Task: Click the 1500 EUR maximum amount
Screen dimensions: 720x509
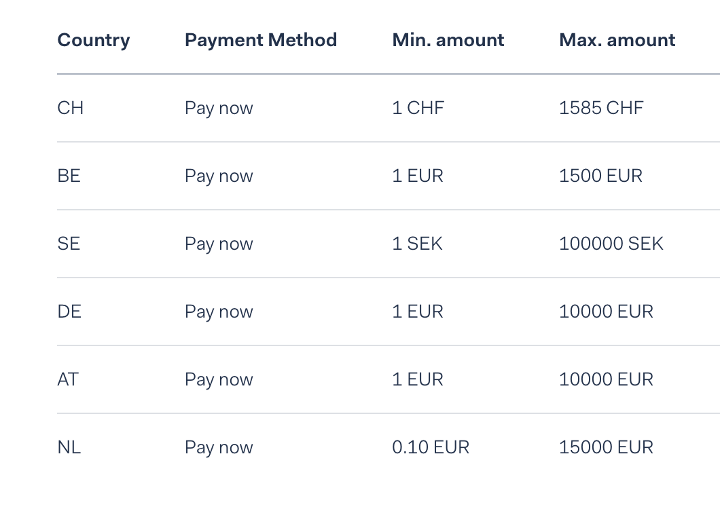Action: click(x=600, y=176)
